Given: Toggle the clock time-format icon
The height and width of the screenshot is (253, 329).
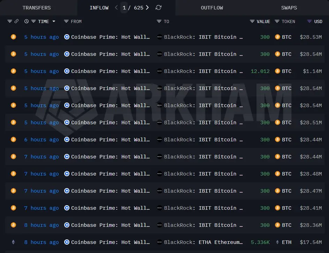Looking at the screenshot, I should click(27, 21).
